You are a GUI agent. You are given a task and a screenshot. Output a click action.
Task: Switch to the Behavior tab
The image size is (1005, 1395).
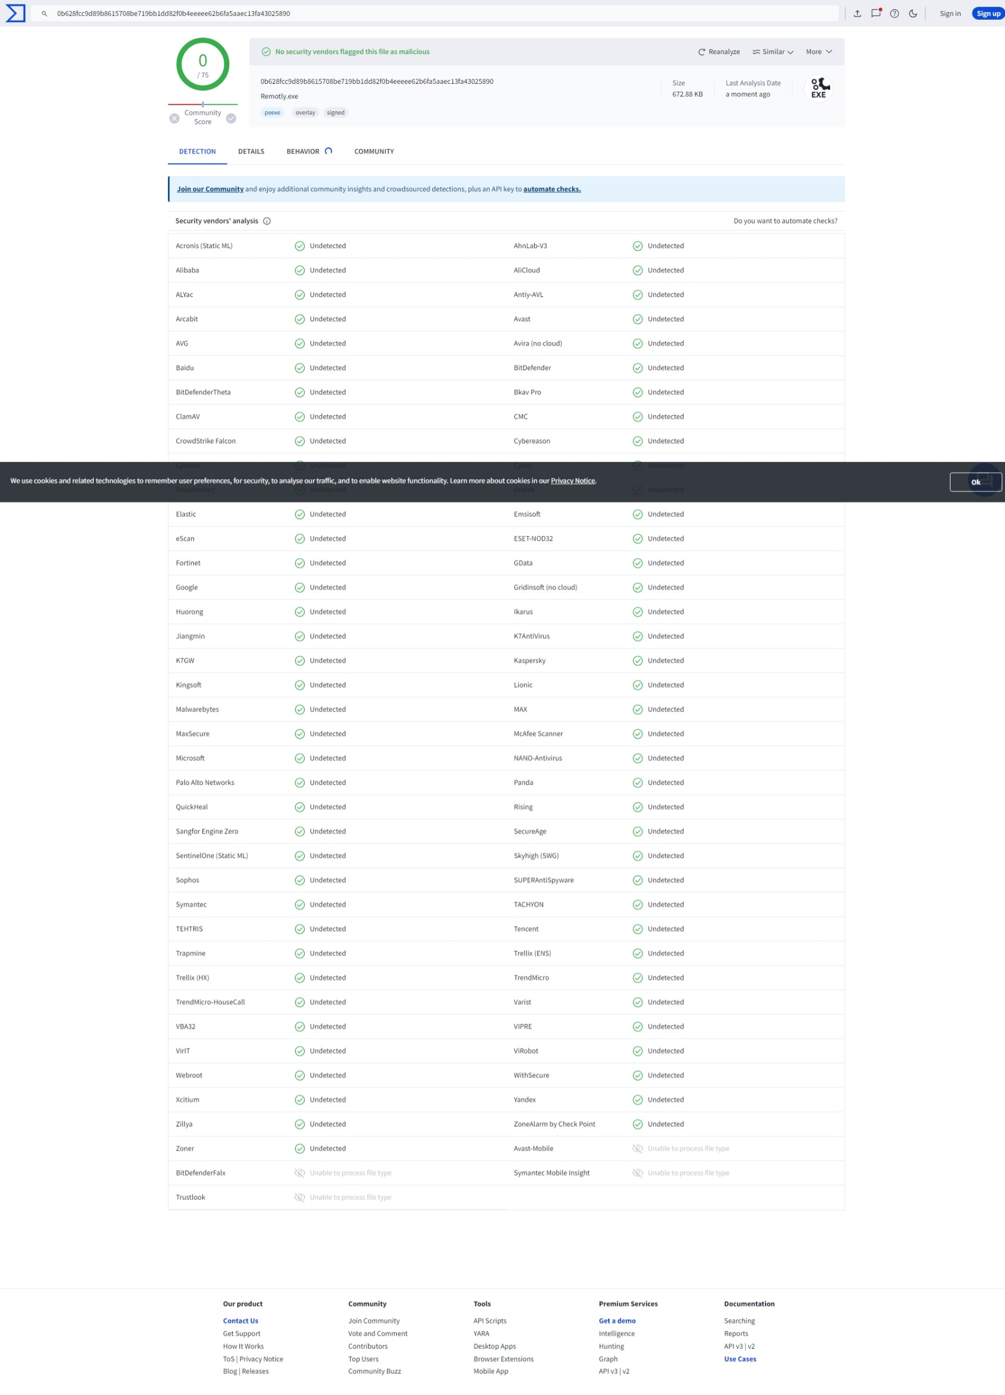[x=309, y=151]
